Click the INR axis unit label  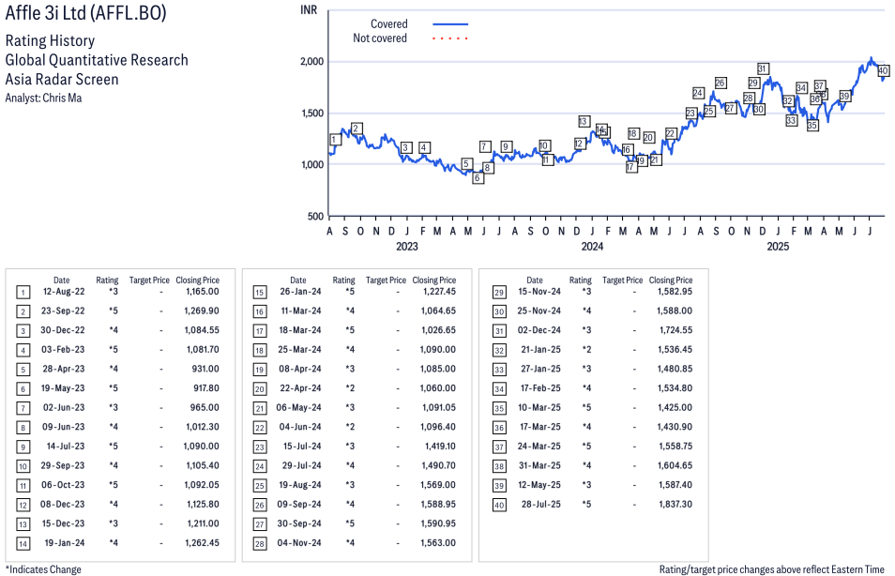click(x=309, y=10)
